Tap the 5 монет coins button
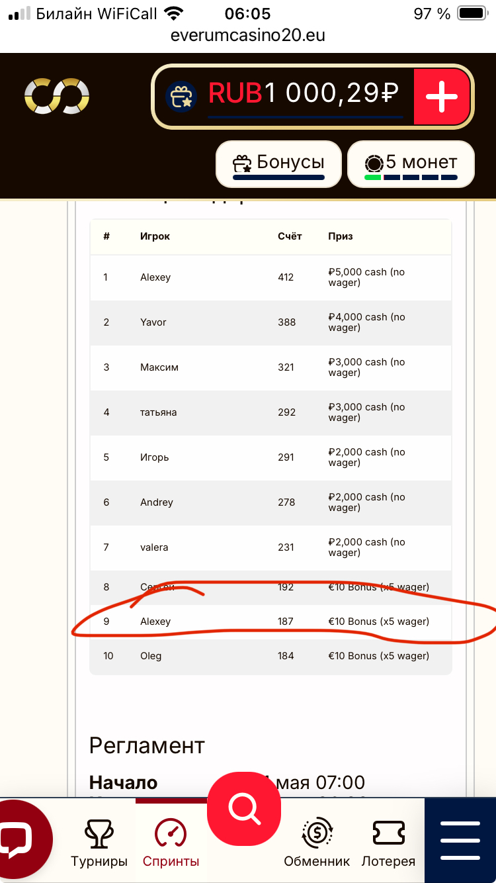 point(411,163)
